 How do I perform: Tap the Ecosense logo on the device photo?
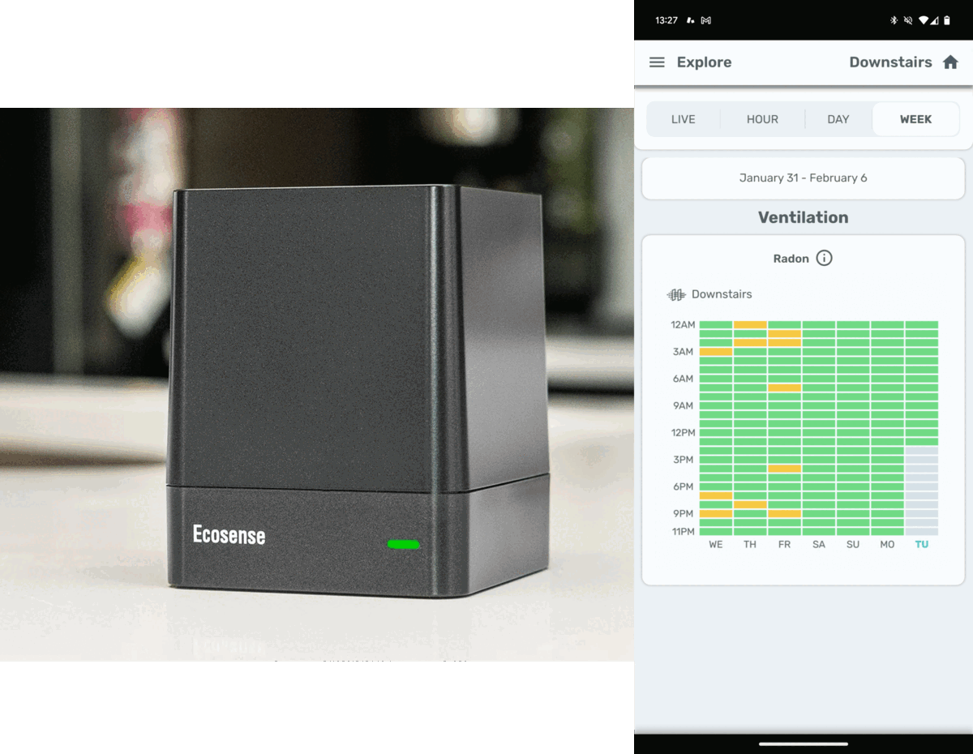pos(229,535)
